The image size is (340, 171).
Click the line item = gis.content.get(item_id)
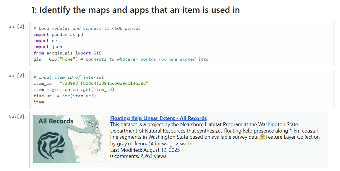[x=74, y=89]
